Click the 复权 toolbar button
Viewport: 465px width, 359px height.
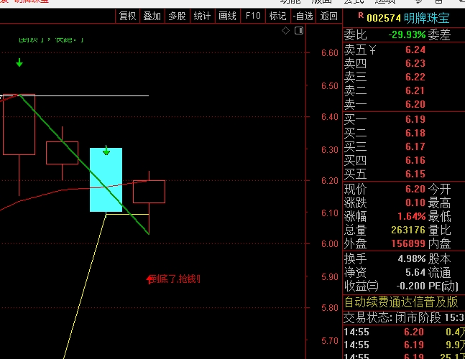click(x=127, y=16)
